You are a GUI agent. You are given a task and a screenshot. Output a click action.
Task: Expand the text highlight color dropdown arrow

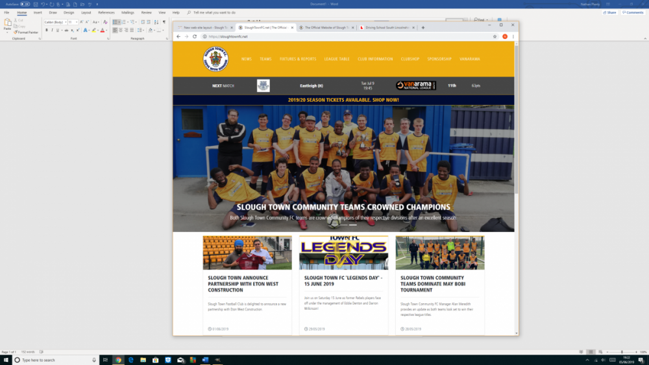coord(98,30)
